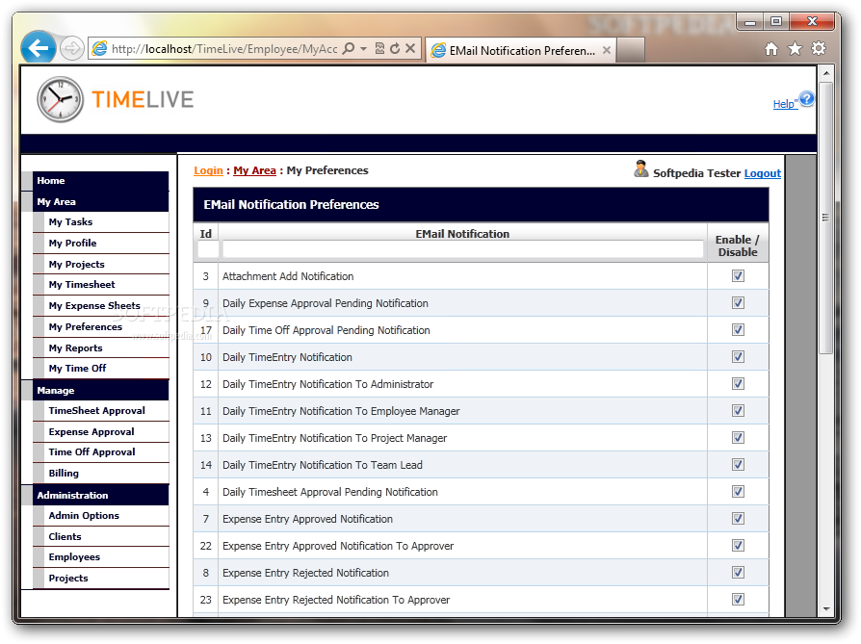The image size is (861, 644).
Task: Toggle Expense Entry Approved Notification To Approver checkbox
Action: [x=738, y=545]
